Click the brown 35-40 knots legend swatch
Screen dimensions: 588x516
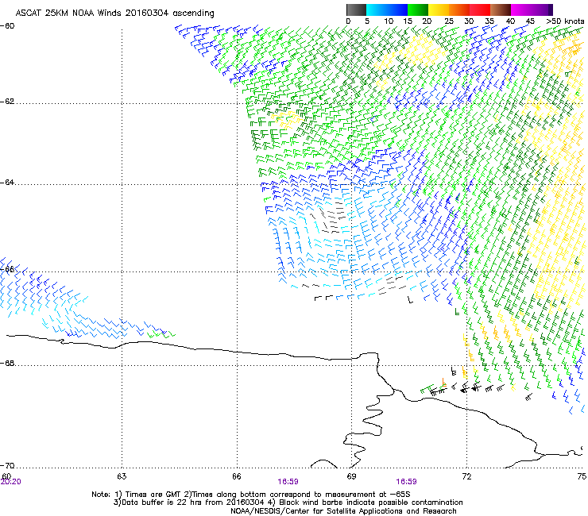pos(501,10)
